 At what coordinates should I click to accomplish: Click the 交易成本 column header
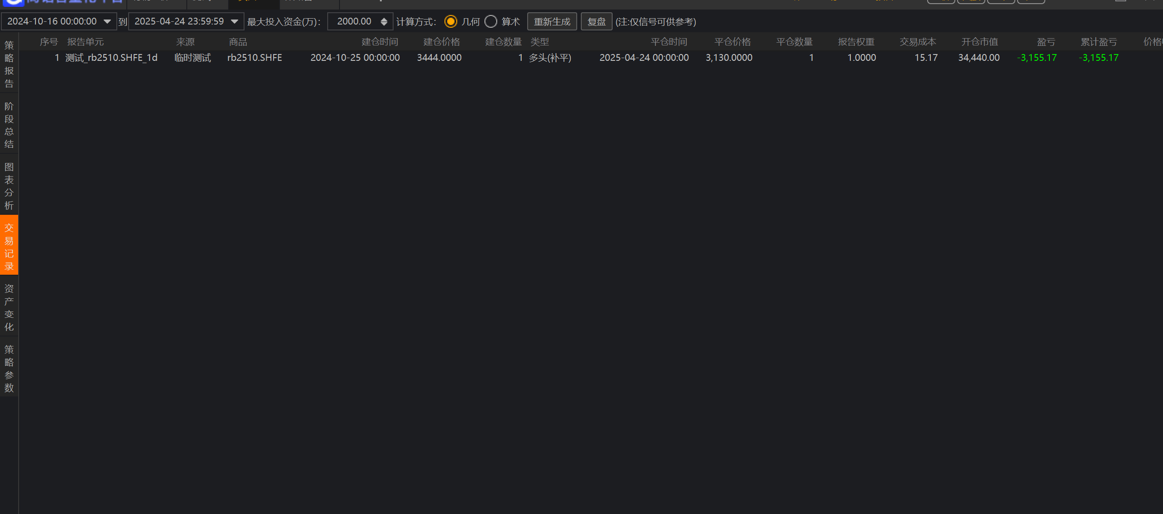coord(918,42)
